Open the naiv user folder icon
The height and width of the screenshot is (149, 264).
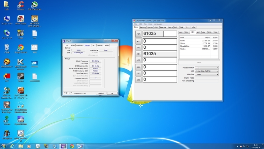click(7, 6)
